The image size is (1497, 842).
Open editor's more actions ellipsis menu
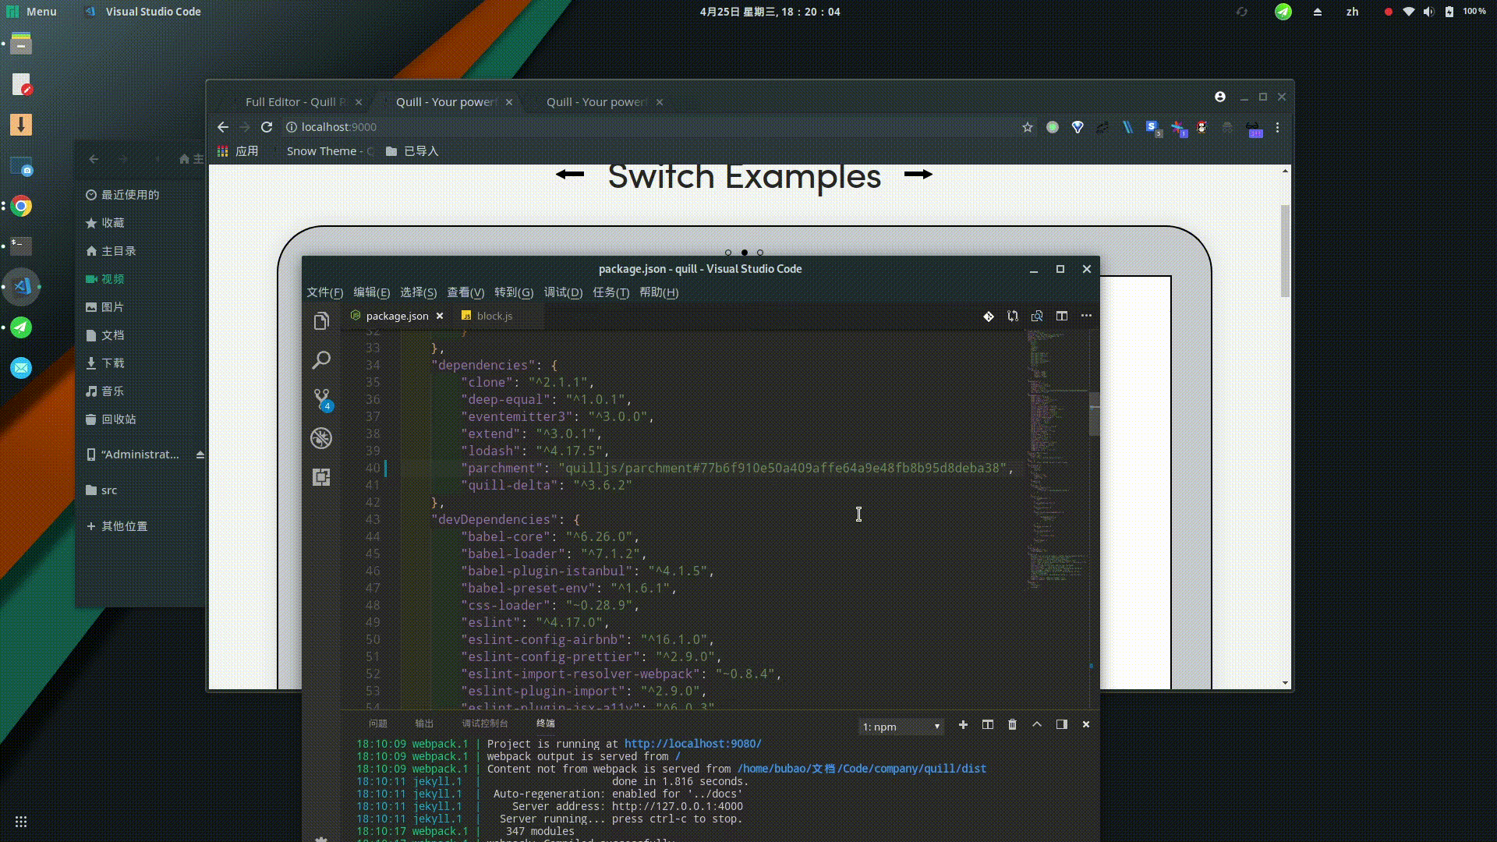[x=1086, y=316]
